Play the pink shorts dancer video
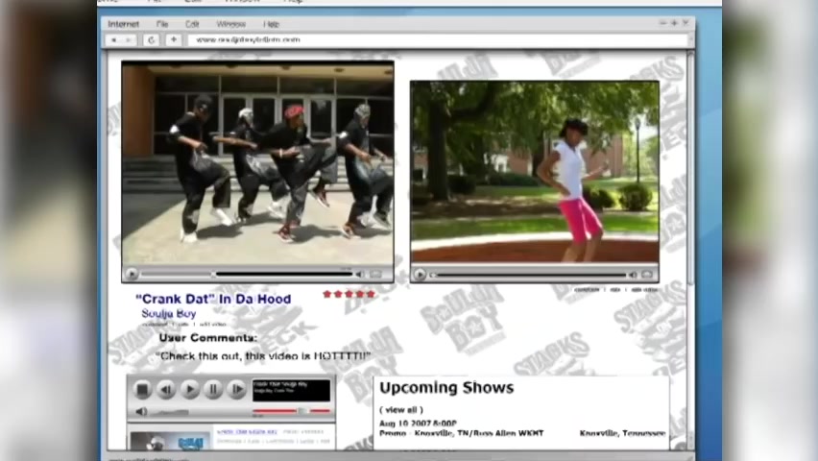 (420, 275)
